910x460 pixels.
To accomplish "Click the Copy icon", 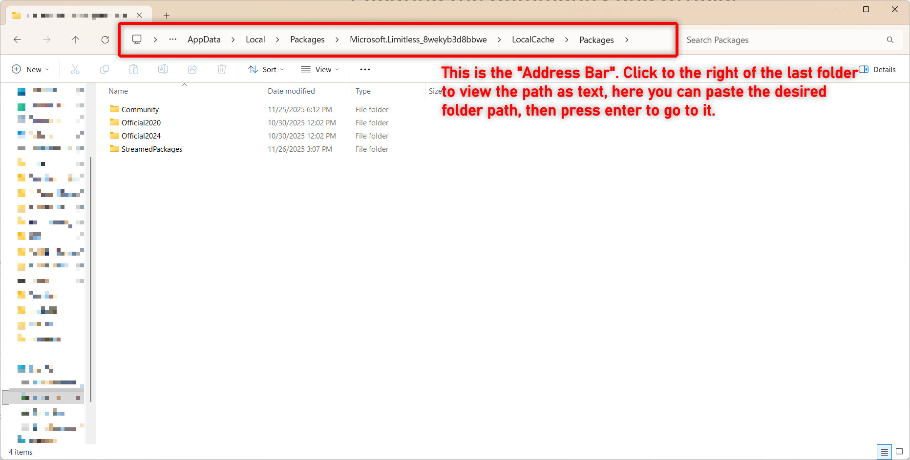I will point(105,69).
